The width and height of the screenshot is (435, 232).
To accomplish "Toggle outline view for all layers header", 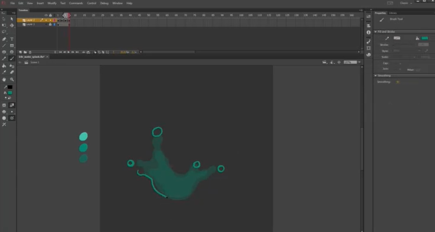I will [55, 16].
